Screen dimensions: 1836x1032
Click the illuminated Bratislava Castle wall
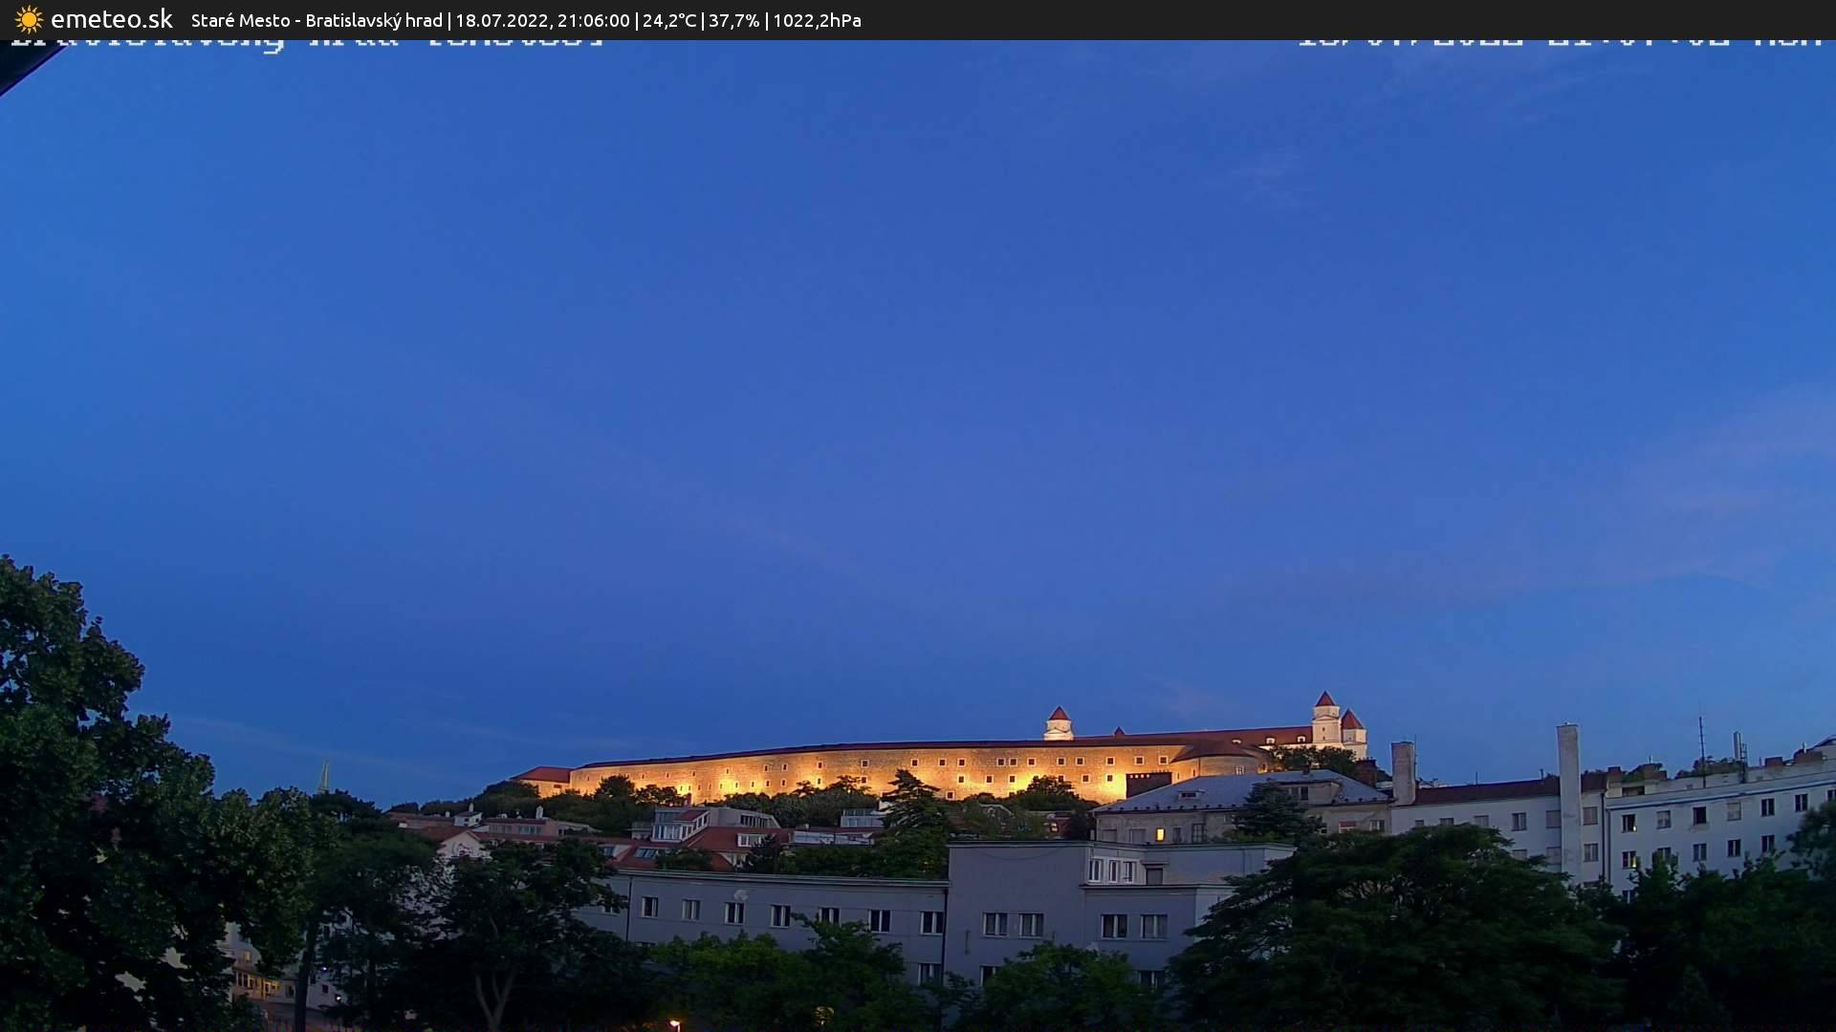(x=861, y=764)
